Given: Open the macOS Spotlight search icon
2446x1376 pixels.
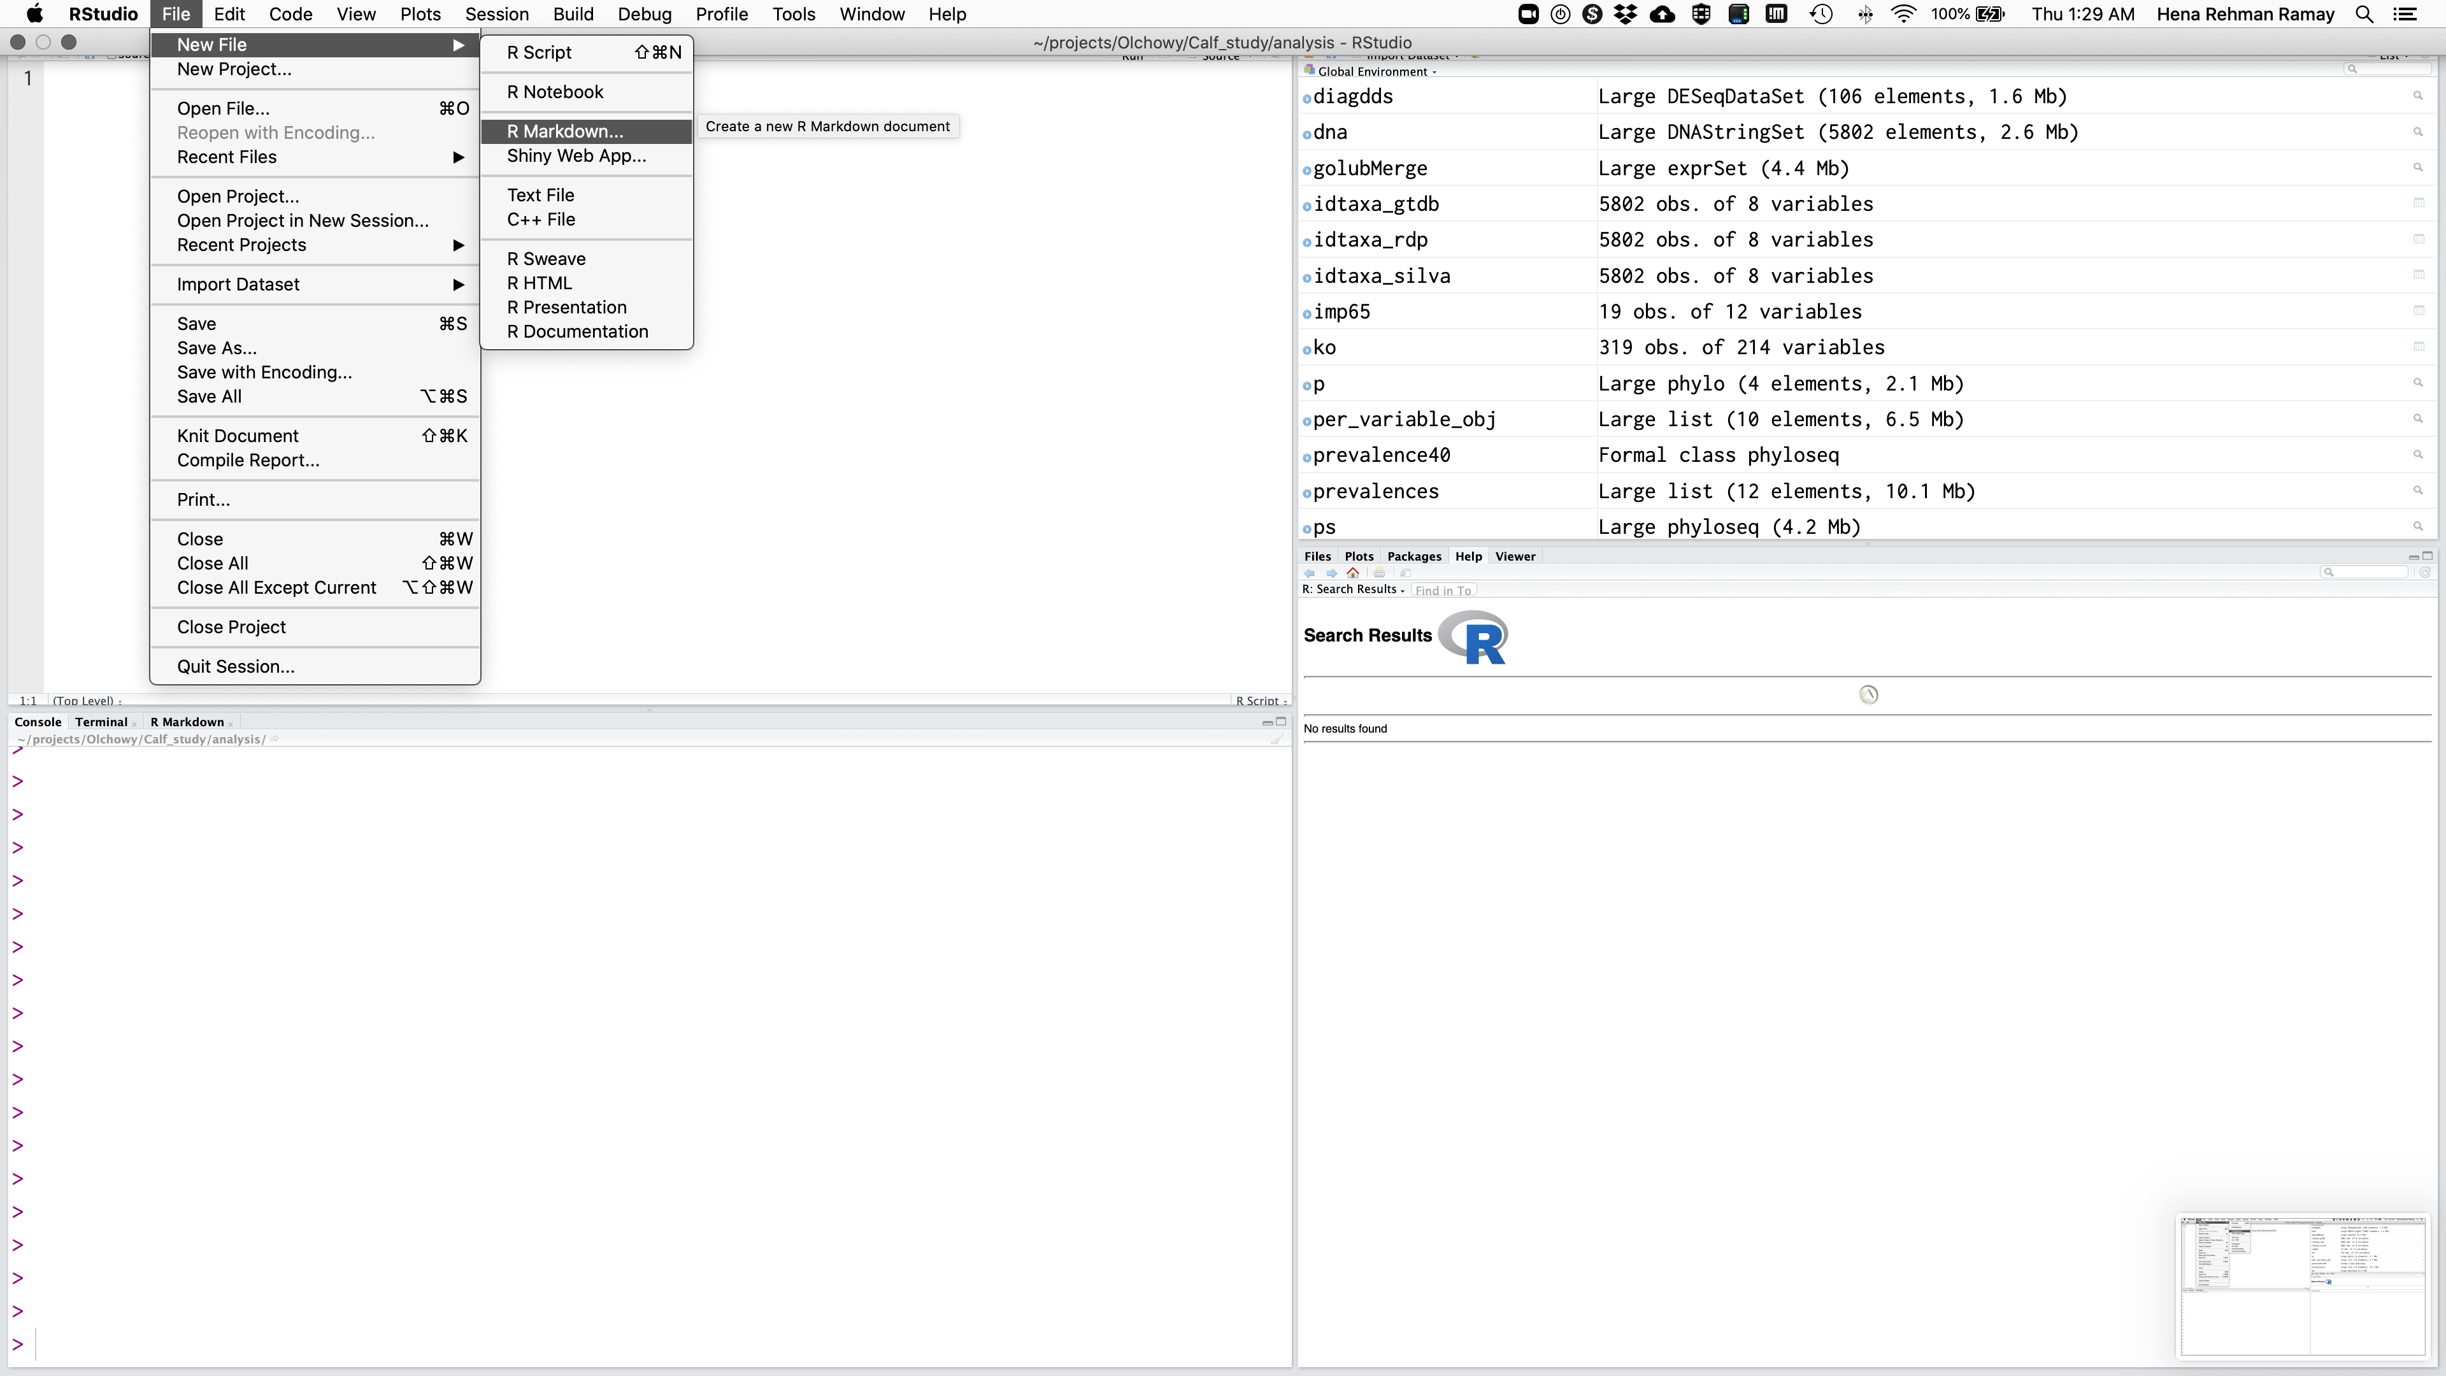Looking at the screenshot, I should [2364, 14].
